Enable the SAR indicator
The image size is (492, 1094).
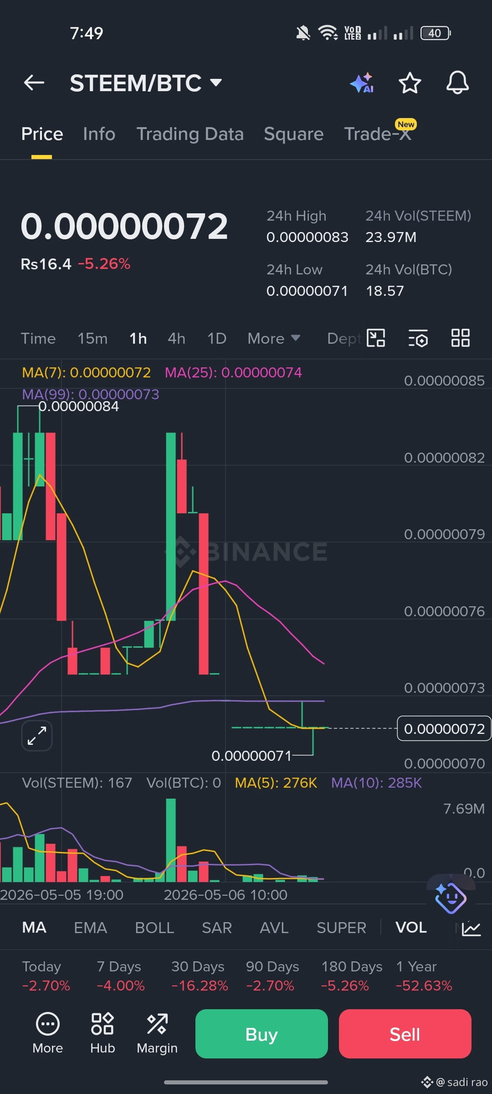click(217, 928)
